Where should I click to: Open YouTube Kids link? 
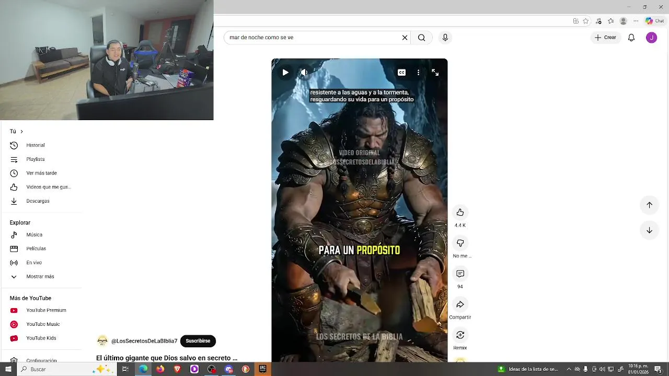[41, 338]
